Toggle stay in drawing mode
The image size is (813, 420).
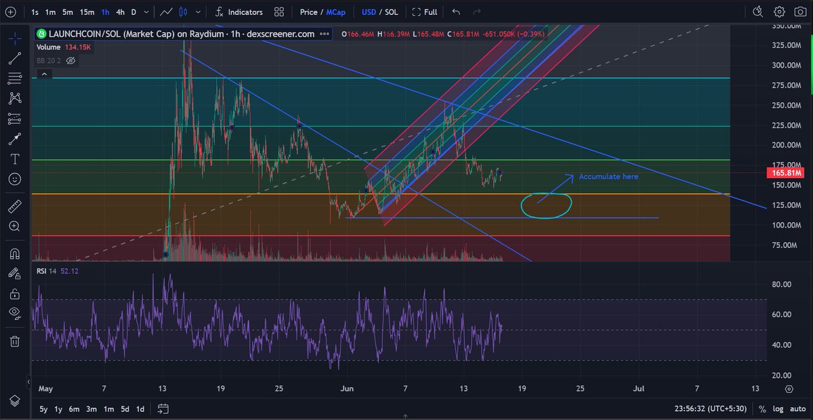(x=14, y=274)
